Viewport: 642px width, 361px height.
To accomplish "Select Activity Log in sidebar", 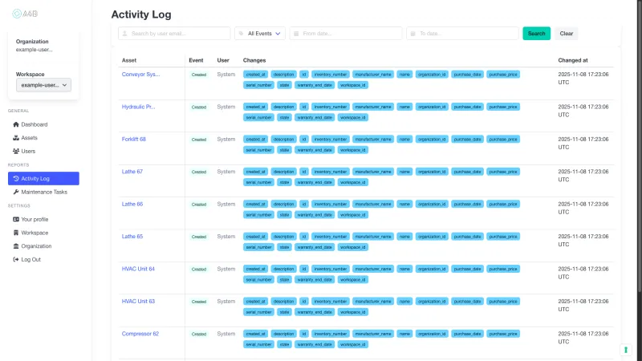I will tap(43, 178).
